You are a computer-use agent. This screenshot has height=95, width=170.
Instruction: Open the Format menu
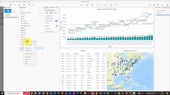point(9,2)
